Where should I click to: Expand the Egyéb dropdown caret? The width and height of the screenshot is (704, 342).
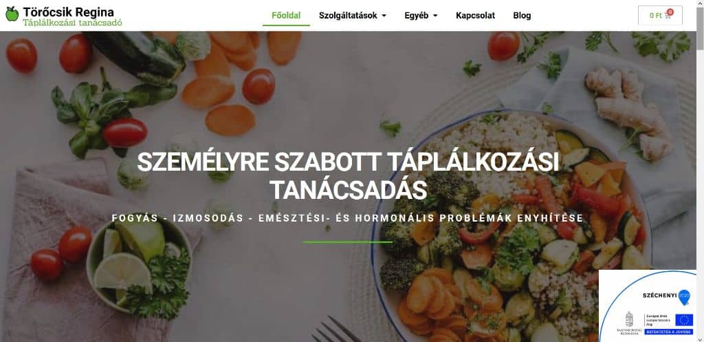435,16
